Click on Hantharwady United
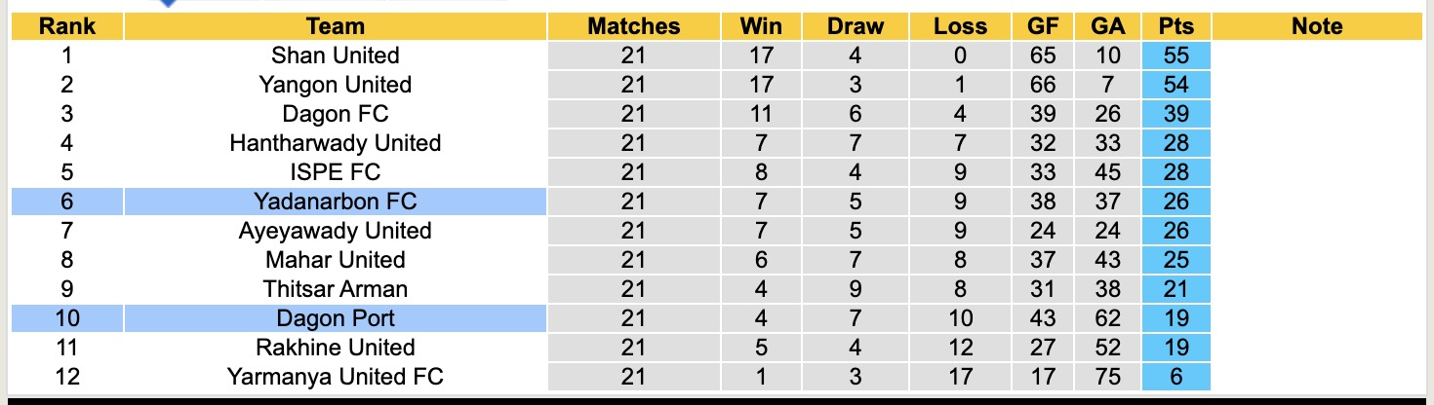Image resolution: width=1434 pixels, height=405 pixels. 335,143
